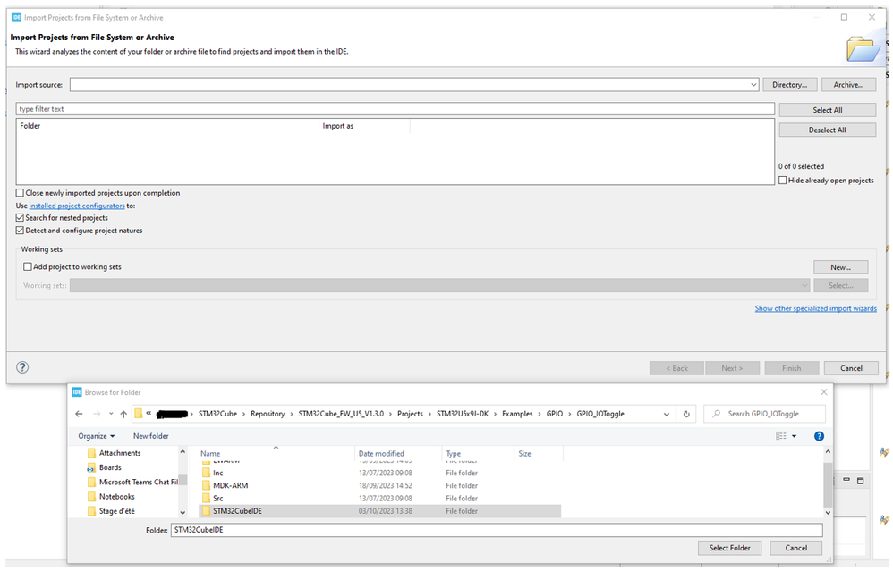The image size is (893, 571).
Task: Open the view options dropdown arrow
Action: point(795,436)
